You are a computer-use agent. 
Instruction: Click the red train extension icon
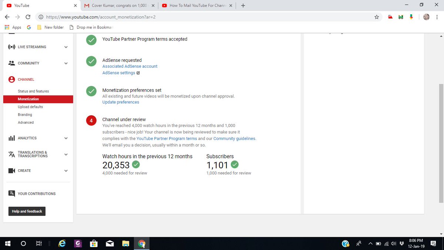coord(390,17)
